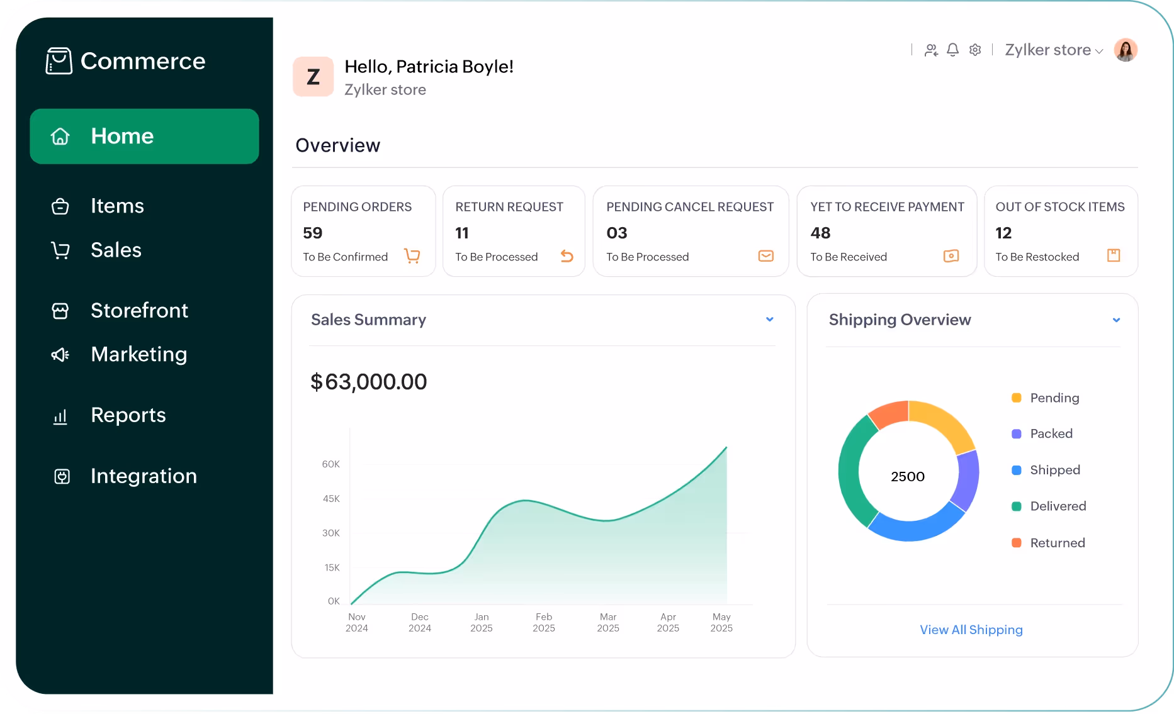Click the user-invite icon in the top bar
The image size is (1174, 714).
930,50
